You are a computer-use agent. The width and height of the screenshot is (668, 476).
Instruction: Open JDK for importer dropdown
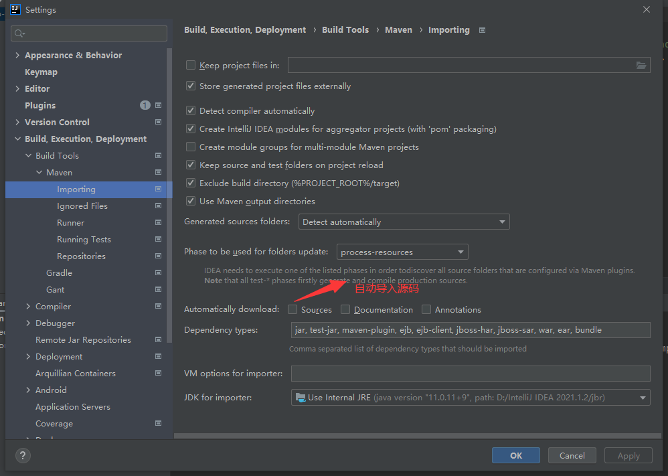471,397
